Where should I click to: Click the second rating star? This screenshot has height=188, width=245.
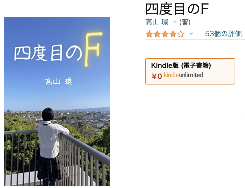157,34
